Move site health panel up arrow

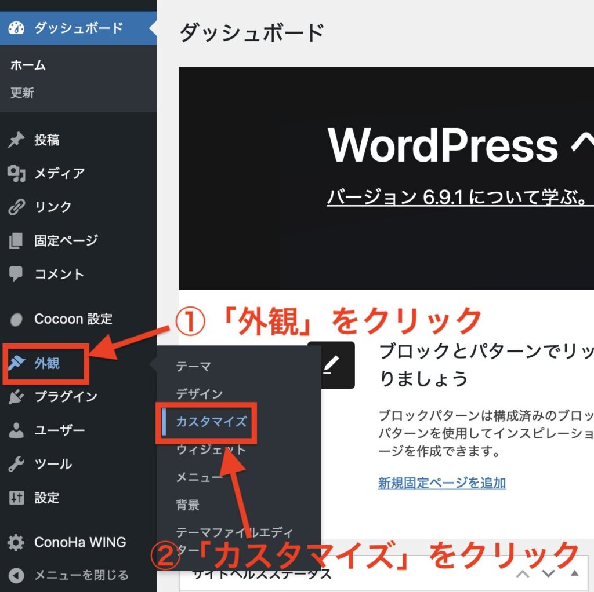(x=523, y=574)
